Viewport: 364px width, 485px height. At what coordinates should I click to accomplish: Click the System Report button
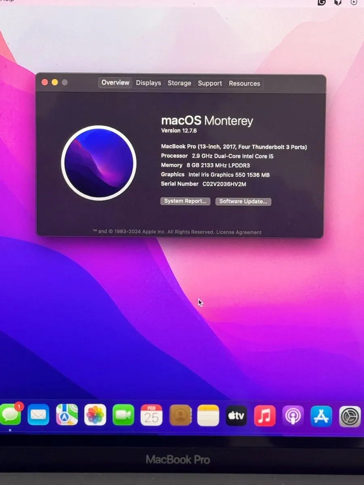tap(185, 201)
